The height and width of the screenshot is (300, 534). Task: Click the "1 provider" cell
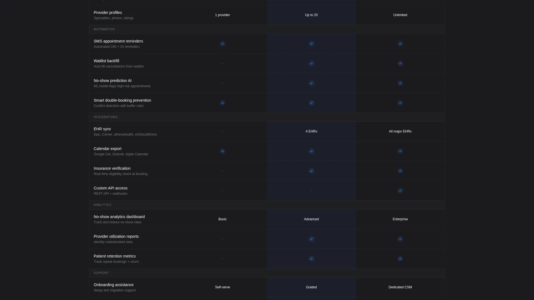[222, 15]
